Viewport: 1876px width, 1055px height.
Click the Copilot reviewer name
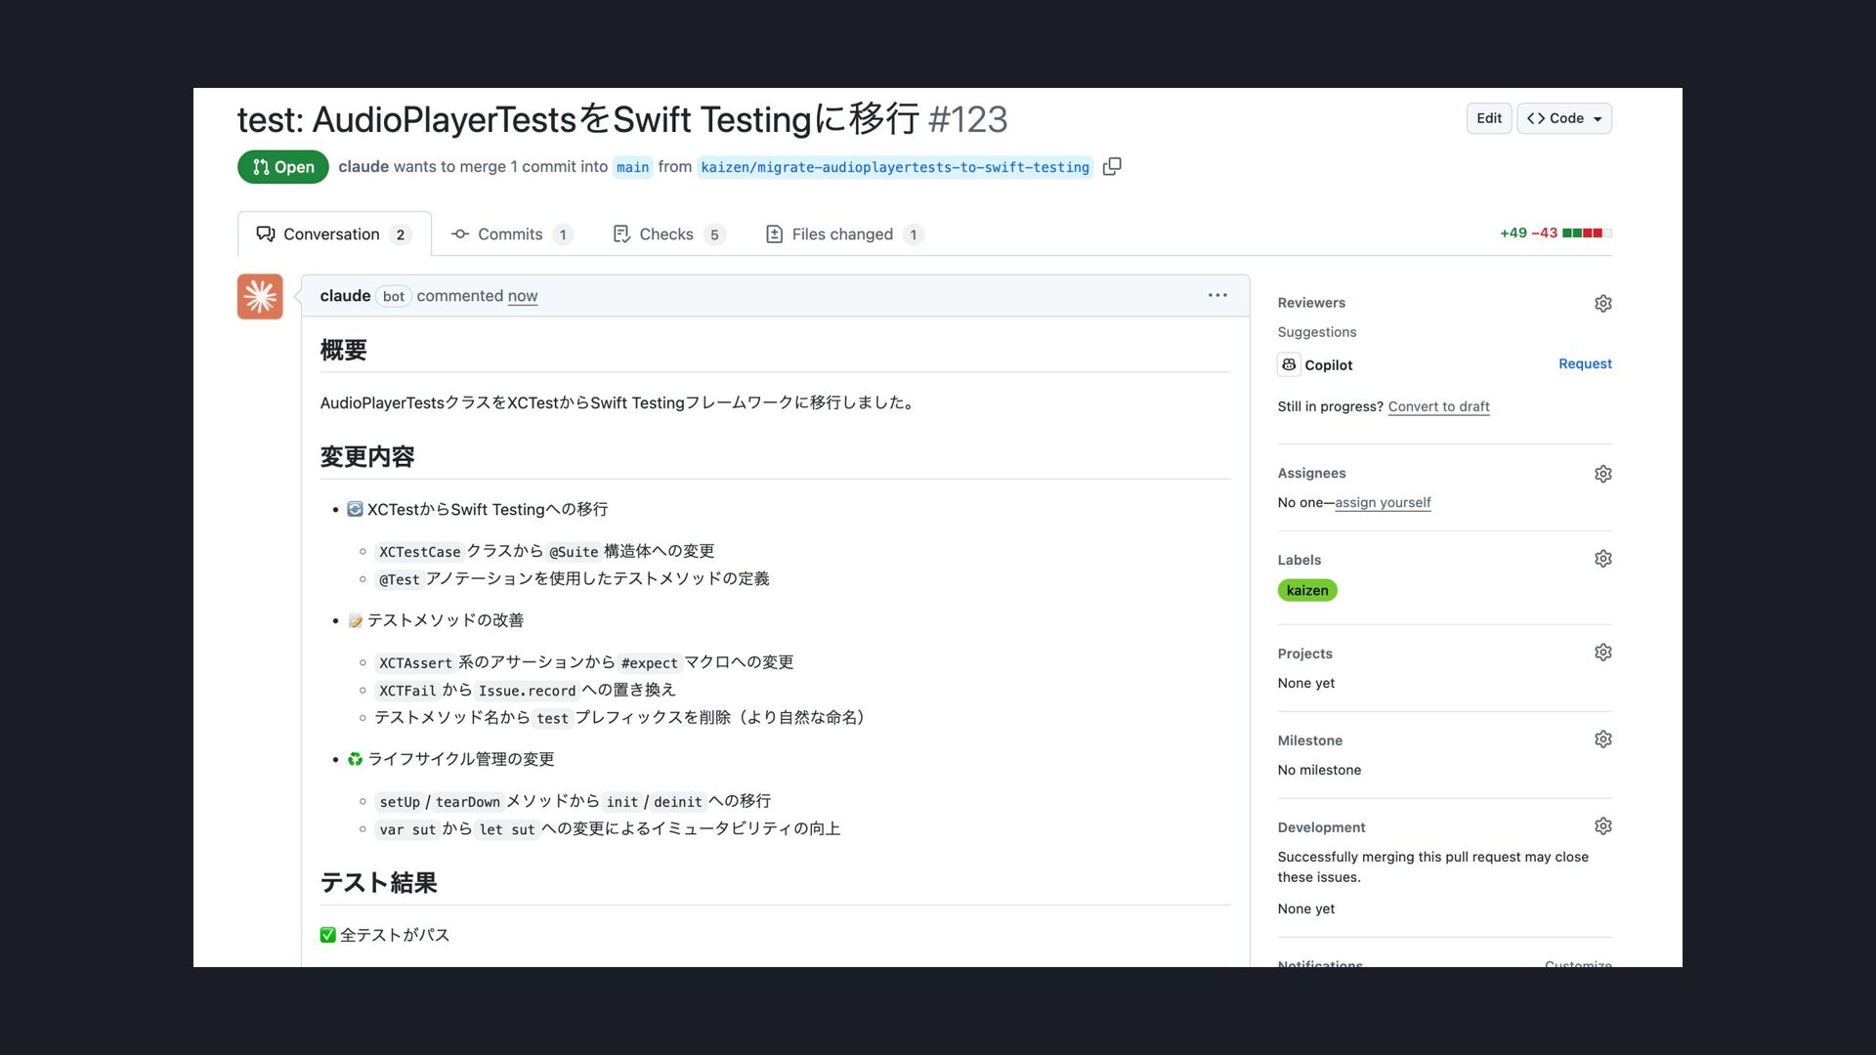(x=1329, y=365)
